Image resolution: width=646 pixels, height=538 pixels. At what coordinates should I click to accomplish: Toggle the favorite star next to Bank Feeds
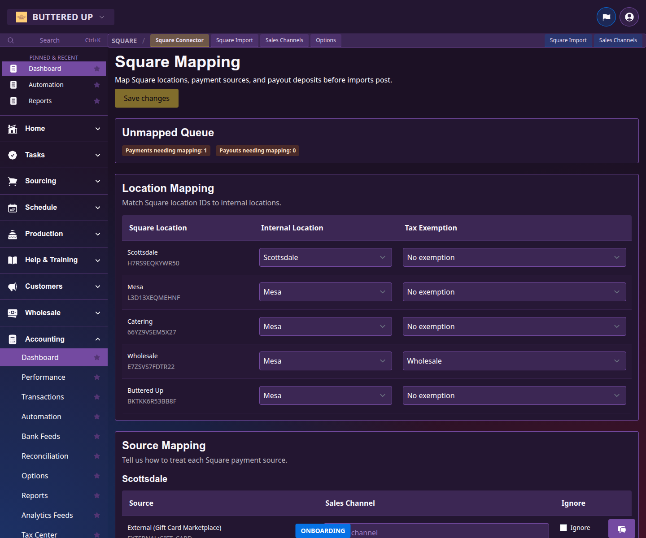[97, 436]
